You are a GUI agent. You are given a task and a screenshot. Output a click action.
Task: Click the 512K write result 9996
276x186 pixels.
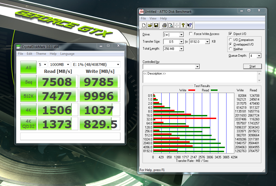tap(100, 95)
